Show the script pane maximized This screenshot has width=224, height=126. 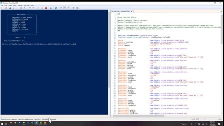click(x=69, y=8)
